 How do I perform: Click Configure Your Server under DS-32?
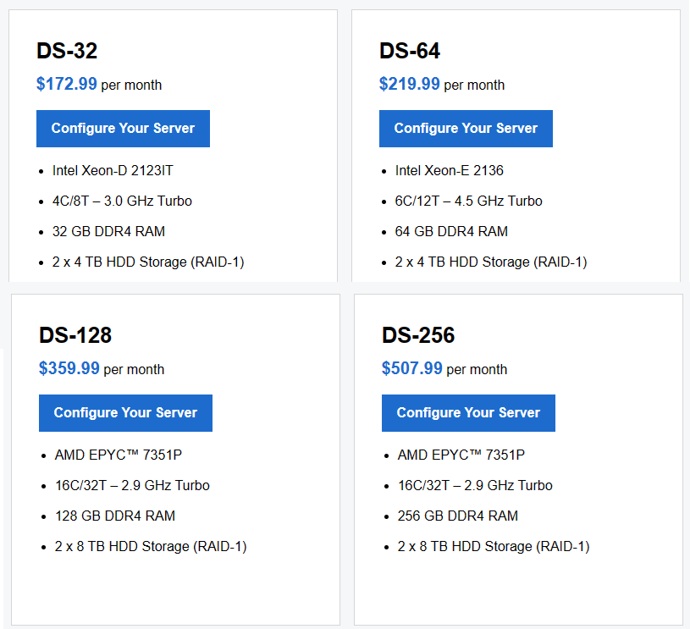coord(123,129)
